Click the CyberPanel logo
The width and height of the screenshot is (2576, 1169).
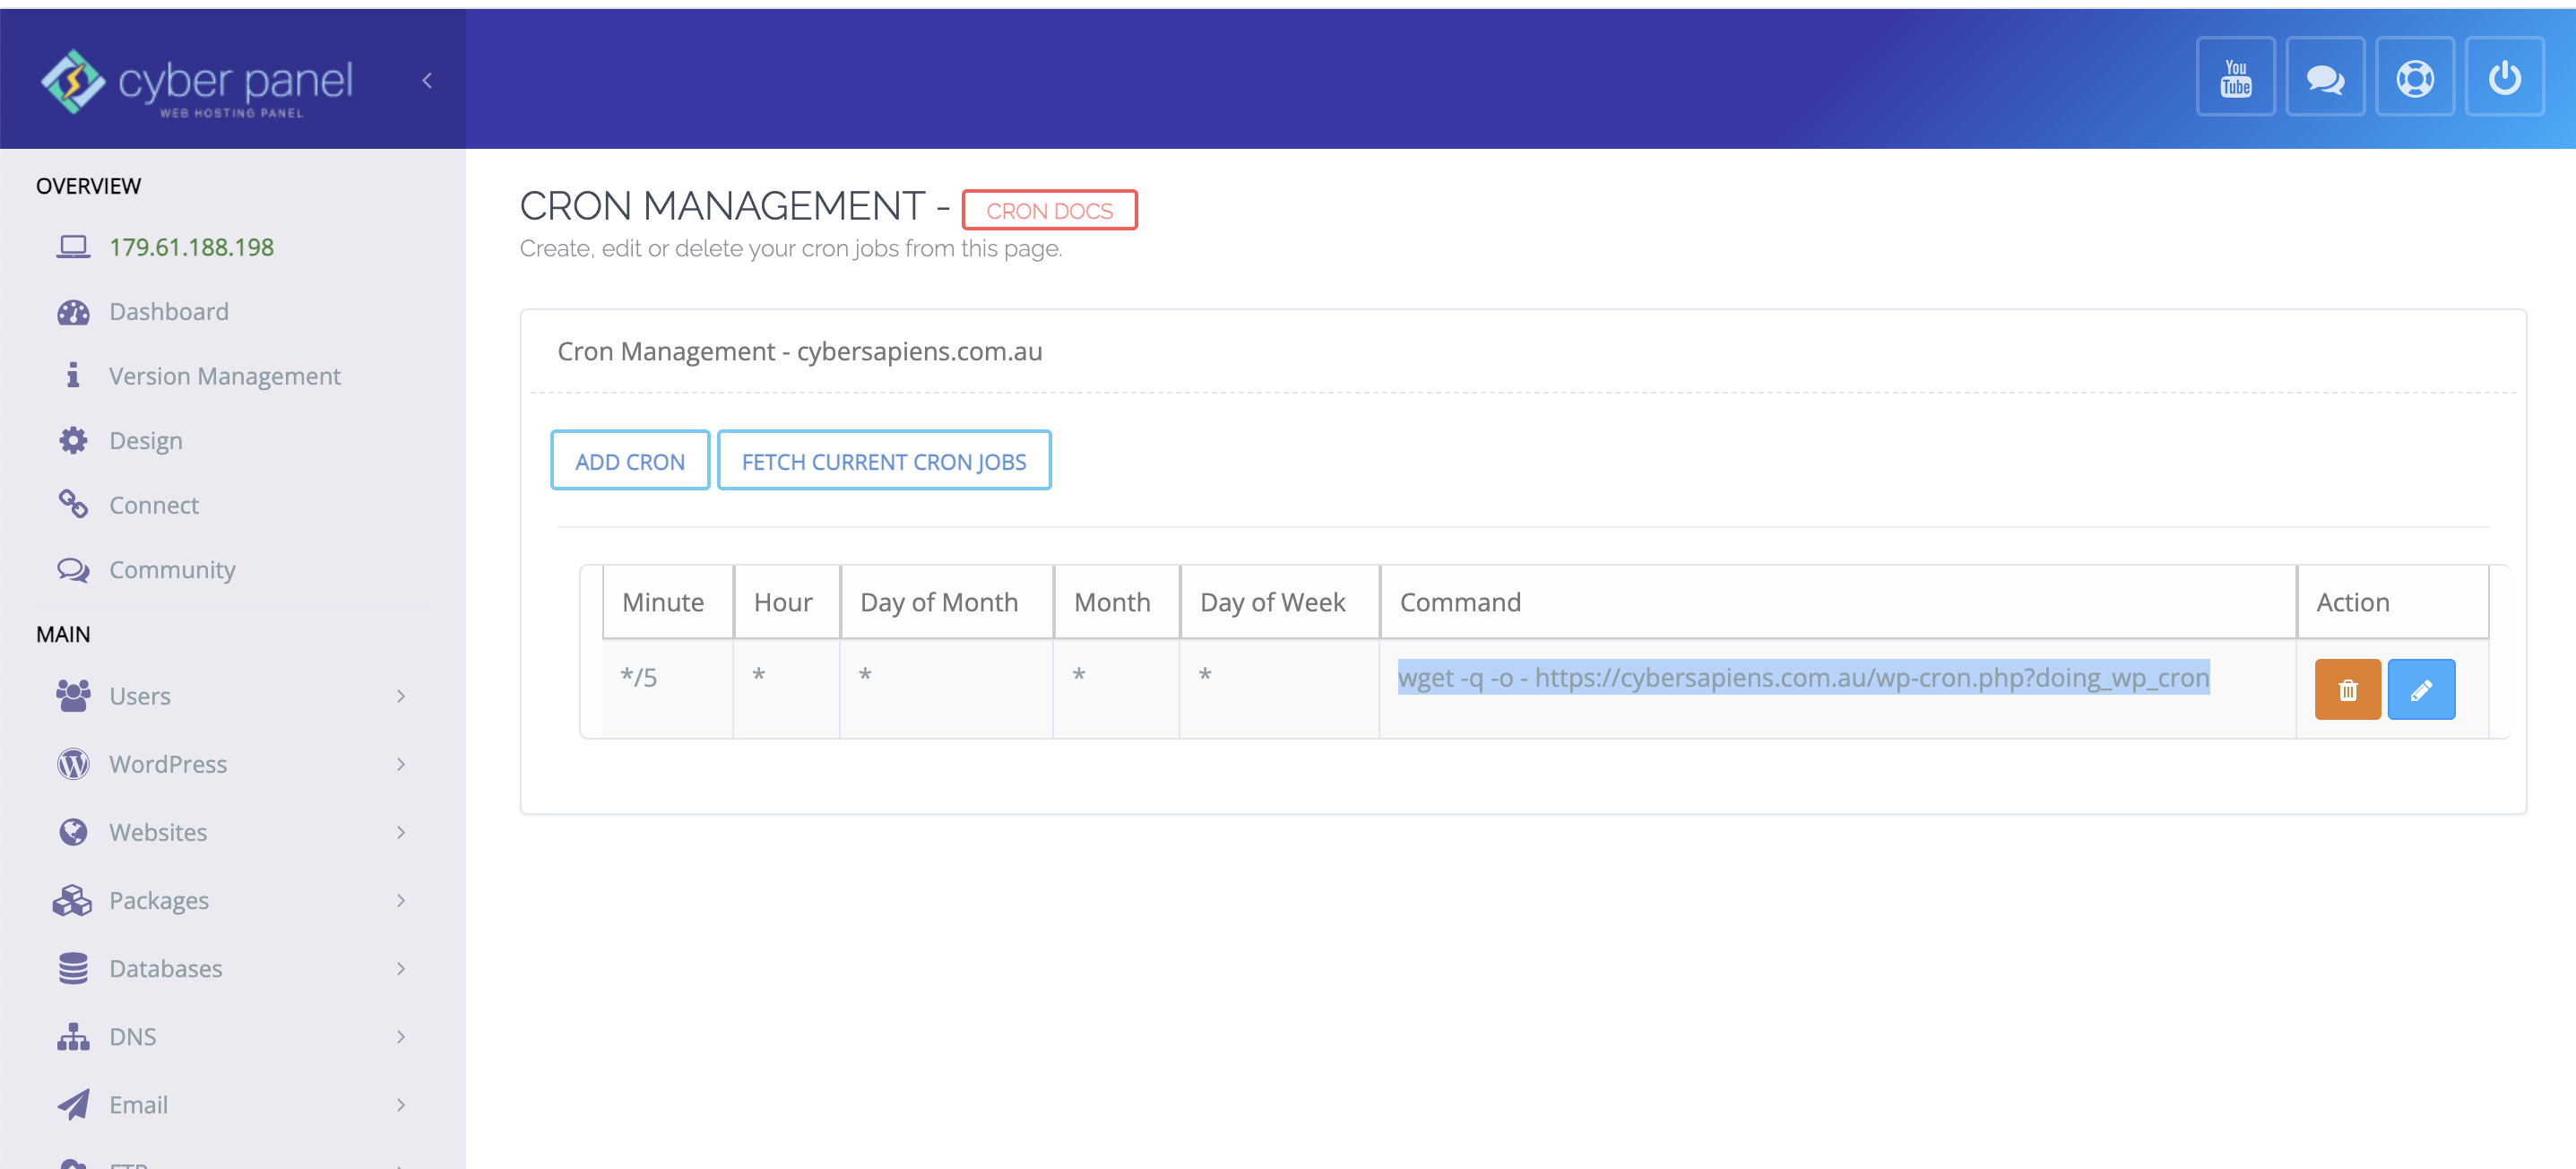click(197, 82)
